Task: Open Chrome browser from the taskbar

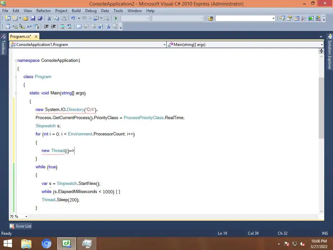Action: point(46,243)
